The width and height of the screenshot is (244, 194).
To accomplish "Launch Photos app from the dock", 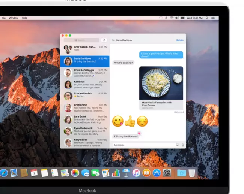I will click(75, 173).
